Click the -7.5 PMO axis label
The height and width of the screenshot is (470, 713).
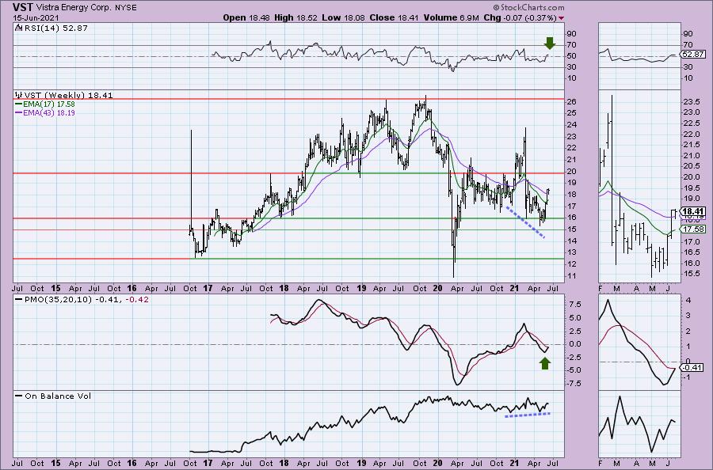point(573,384)
